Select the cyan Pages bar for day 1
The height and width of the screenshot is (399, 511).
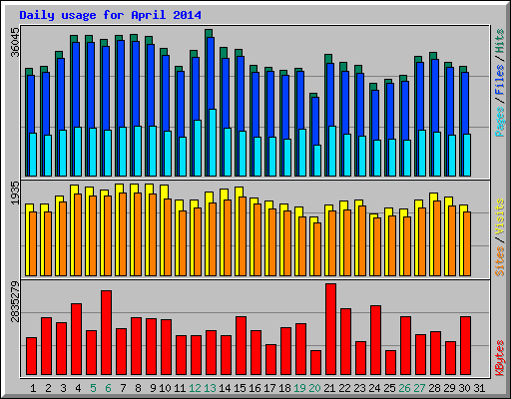click(33, 155)
